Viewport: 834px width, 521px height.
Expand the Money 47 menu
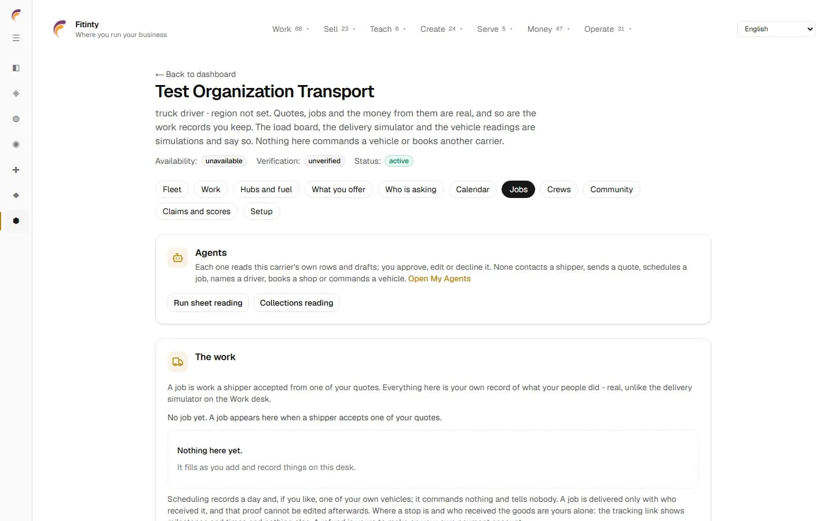[548, 29]
